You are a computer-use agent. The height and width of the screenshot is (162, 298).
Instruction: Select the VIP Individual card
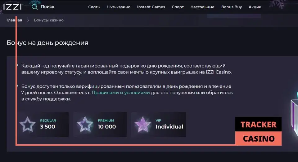(159, 125)
